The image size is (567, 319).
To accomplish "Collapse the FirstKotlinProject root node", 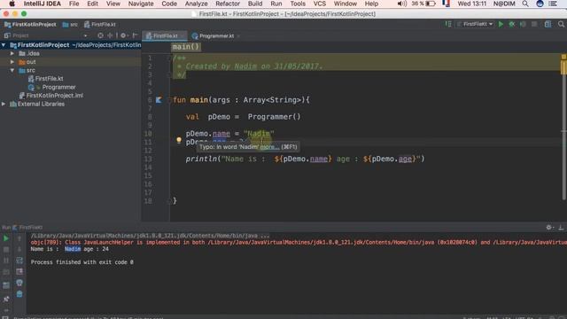I will (x=4, y=45).
